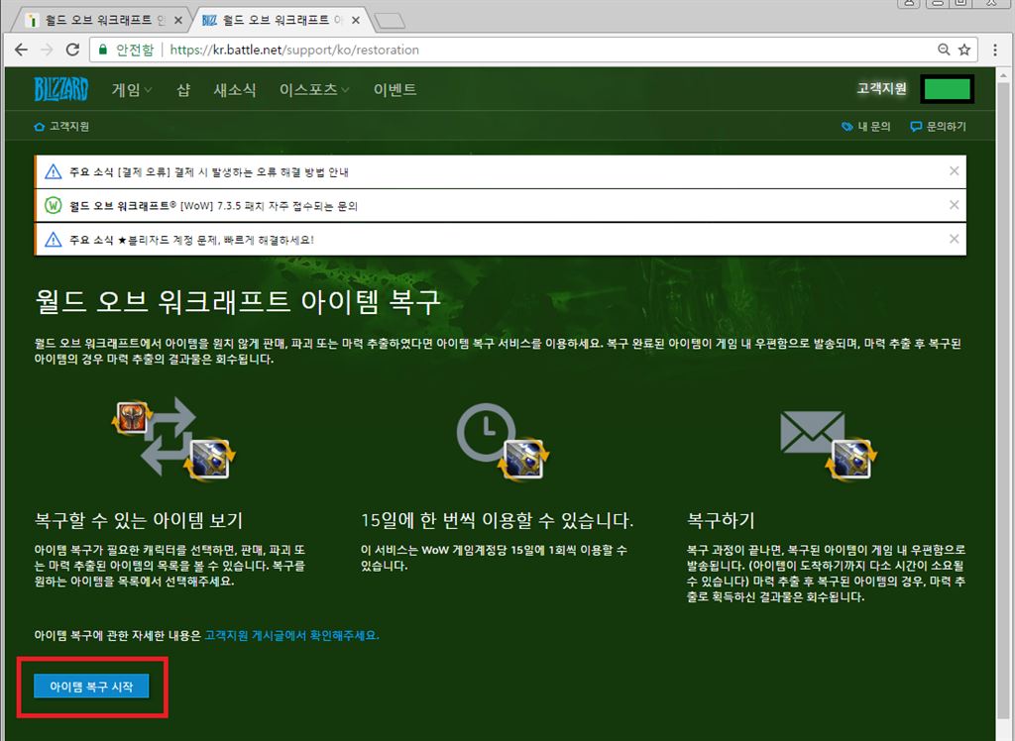Open a new browser tab
Screen dimensions: 1015x741
(390, 22)
